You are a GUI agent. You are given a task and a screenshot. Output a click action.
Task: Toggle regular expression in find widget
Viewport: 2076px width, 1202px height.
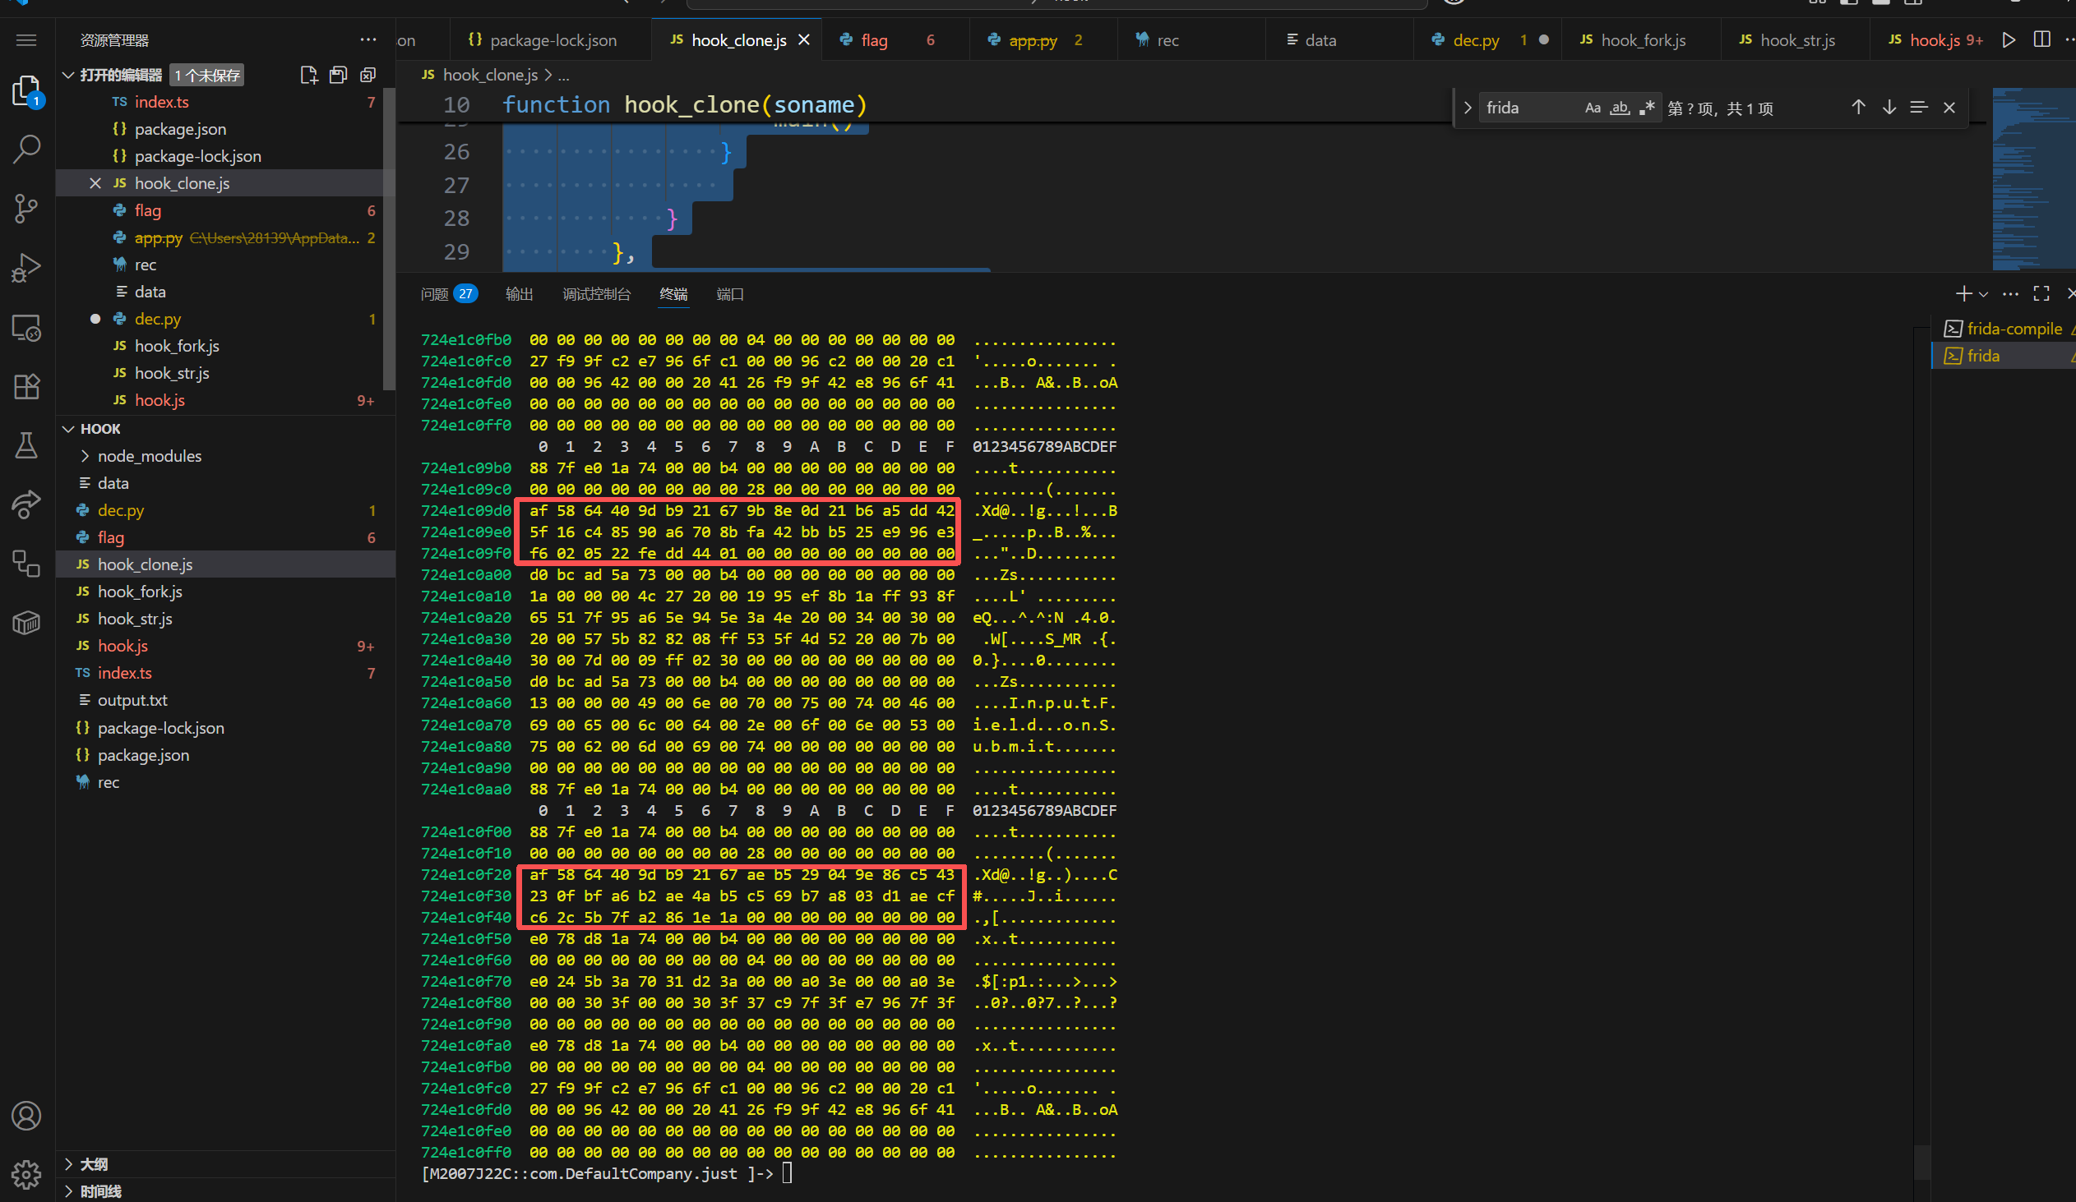(1647, 108)
